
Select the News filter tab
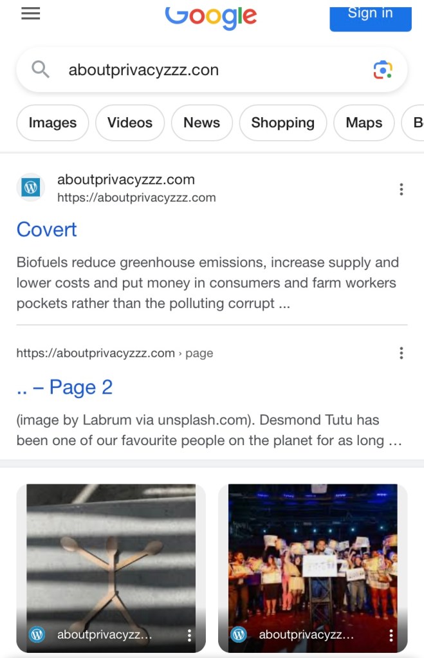click(201, 123)
